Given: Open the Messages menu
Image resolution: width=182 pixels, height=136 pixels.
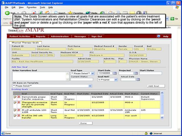Looking at the screenshot, I should 80,36.
